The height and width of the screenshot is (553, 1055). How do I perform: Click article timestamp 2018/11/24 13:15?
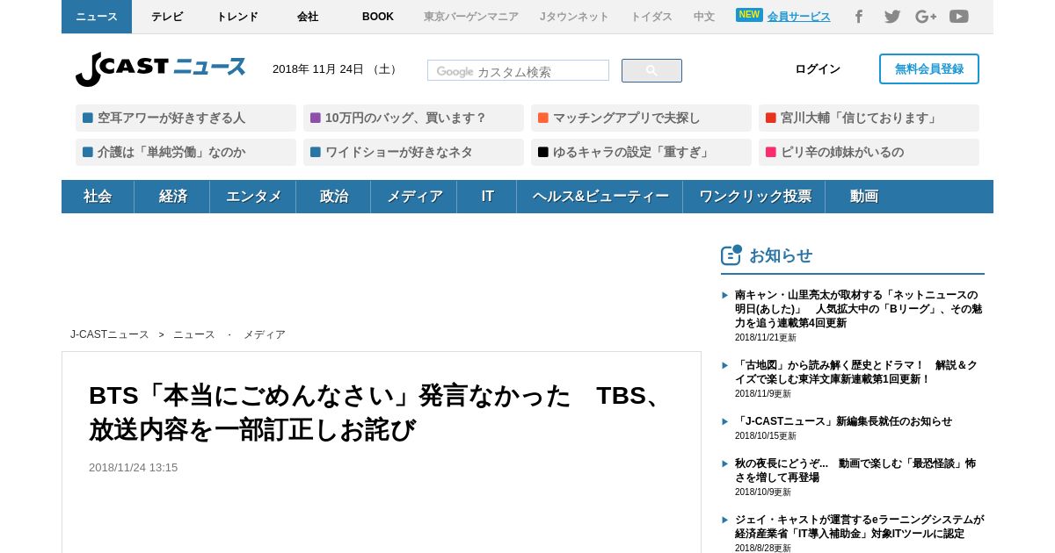pyautogui.click(x=133, y=468)
